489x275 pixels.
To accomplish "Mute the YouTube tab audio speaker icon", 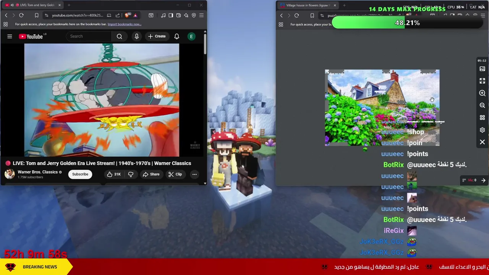I will [x=12, y=5].
